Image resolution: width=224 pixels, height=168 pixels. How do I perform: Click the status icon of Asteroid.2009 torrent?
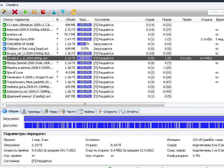click(4, 30)
